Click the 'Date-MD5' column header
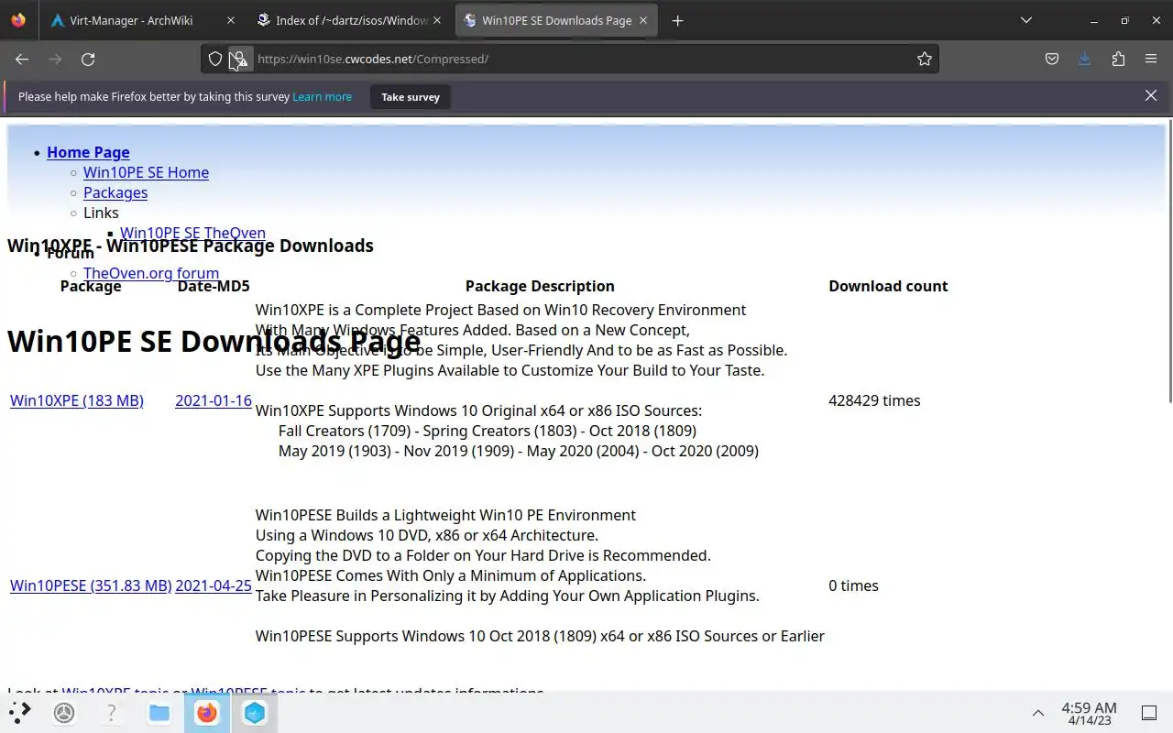The height and width of the screenshot is (733, 1173). point(214,286)
